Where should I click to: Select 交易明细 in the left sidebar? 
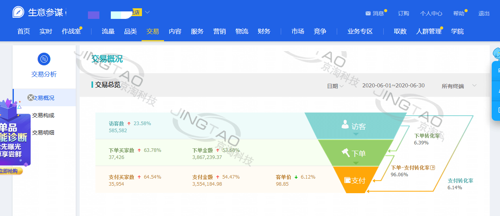[43, 133]
